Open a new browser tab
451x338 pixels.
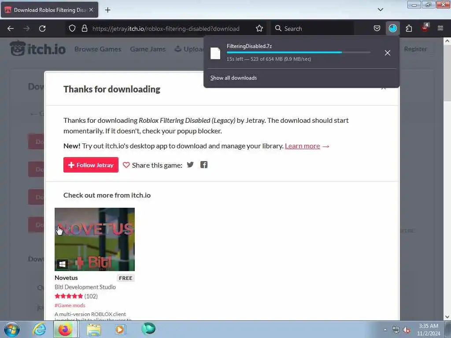[107, 10]
